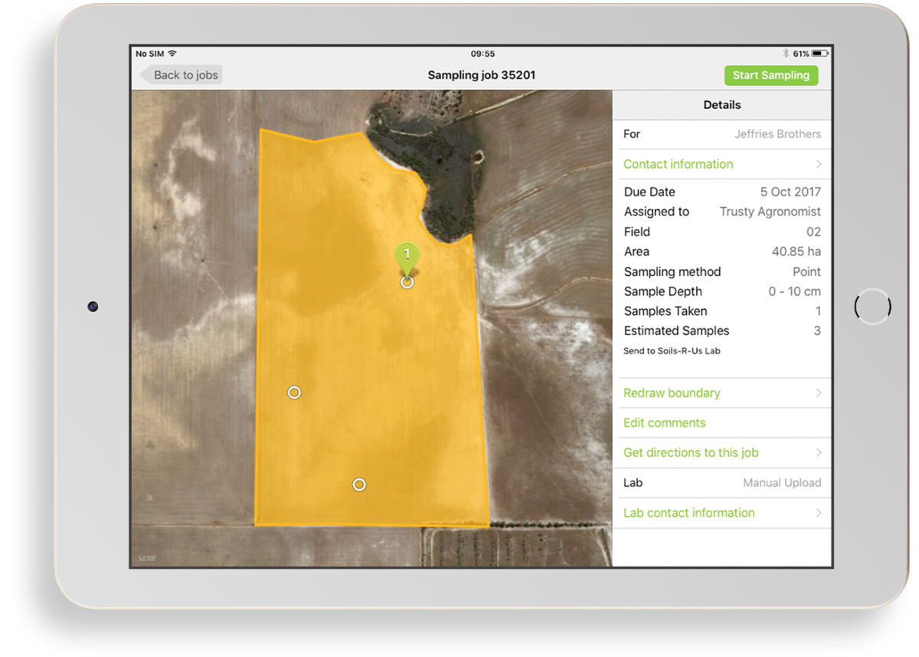Screen dimensions: 919x657
Task: Select the sample point circle under pin 1
Action: click(x=407, y=282)
